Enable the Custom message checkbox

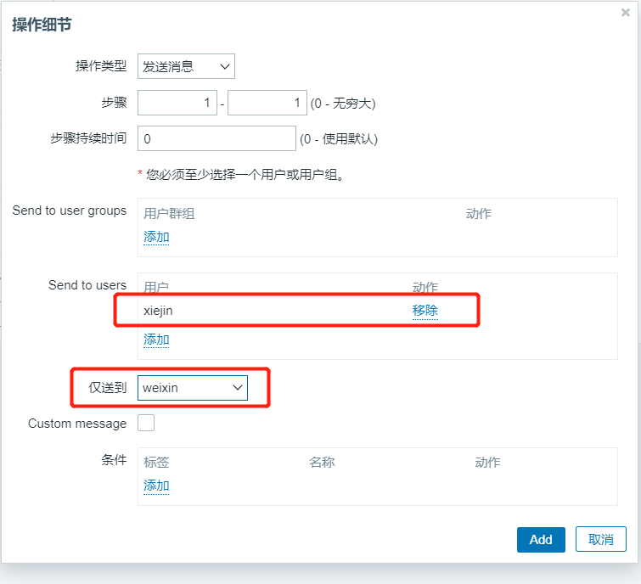point(146,423)
